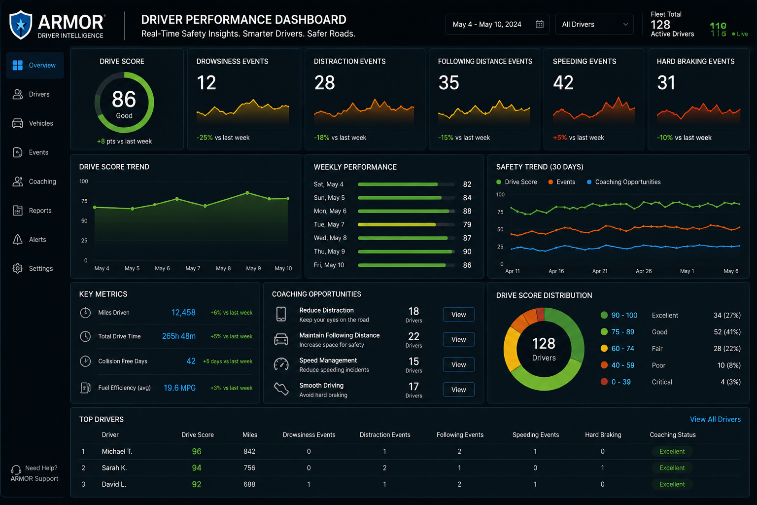
Task: View Speed Management coaching drivers
Action: (x=458, y=364)
